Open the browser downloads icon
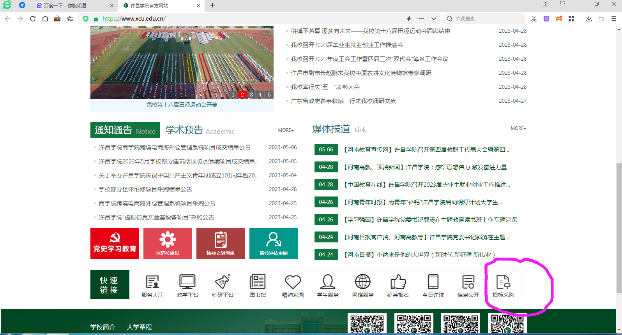Screen dimensions: 622x335 [588, 19]
